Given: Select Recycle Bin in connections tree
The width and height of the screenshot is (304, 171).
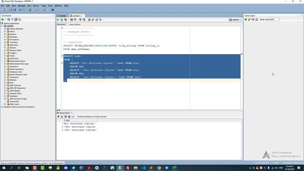Looking at the screenshot, I should coord(14,101).
